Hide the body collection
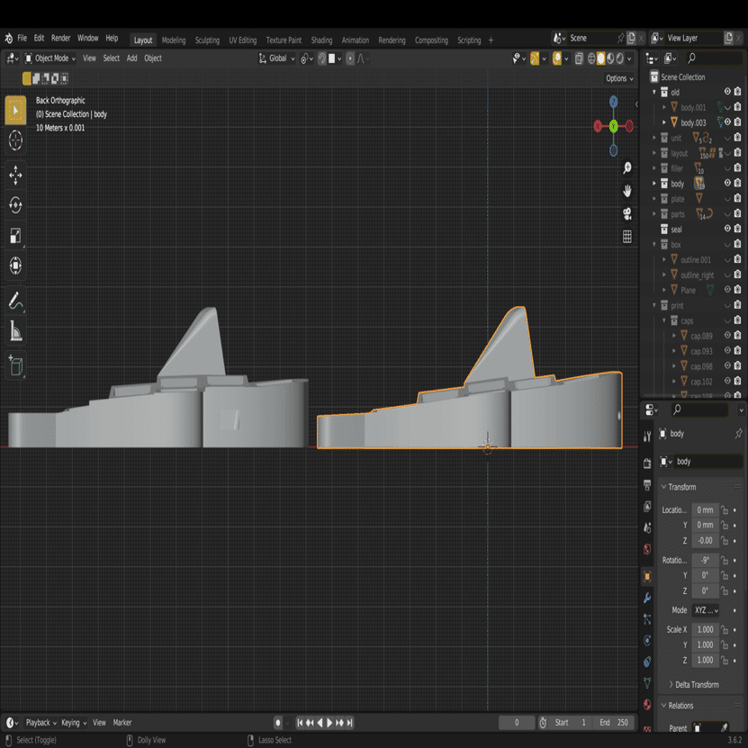The height and width of the screenshot is (748, 748). (x=727, y=184)
